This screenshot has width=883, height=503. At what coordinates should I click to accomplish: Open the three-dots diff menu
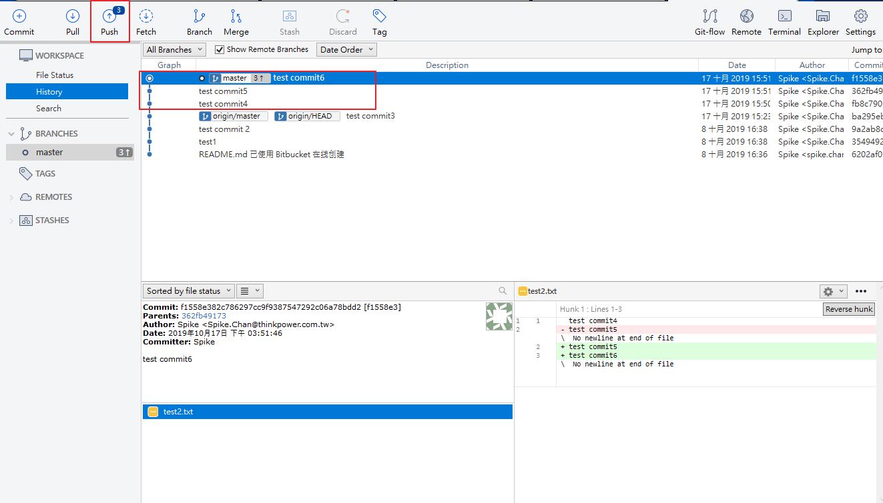click(x=861, y=291)
